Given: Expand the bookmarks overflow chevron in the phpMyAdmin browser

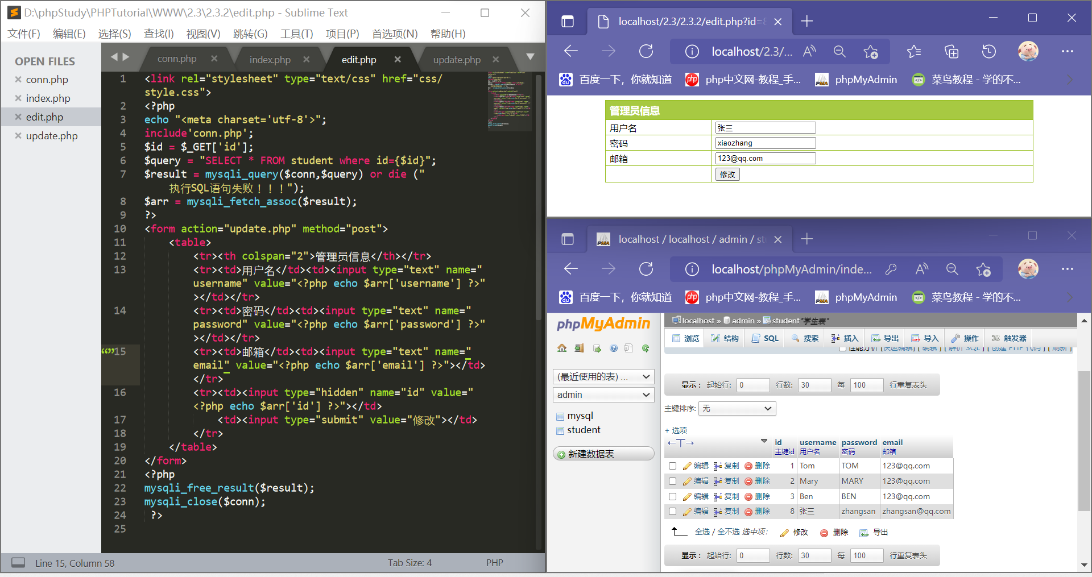Looking at the screenshot, I should click(1070, 297).
